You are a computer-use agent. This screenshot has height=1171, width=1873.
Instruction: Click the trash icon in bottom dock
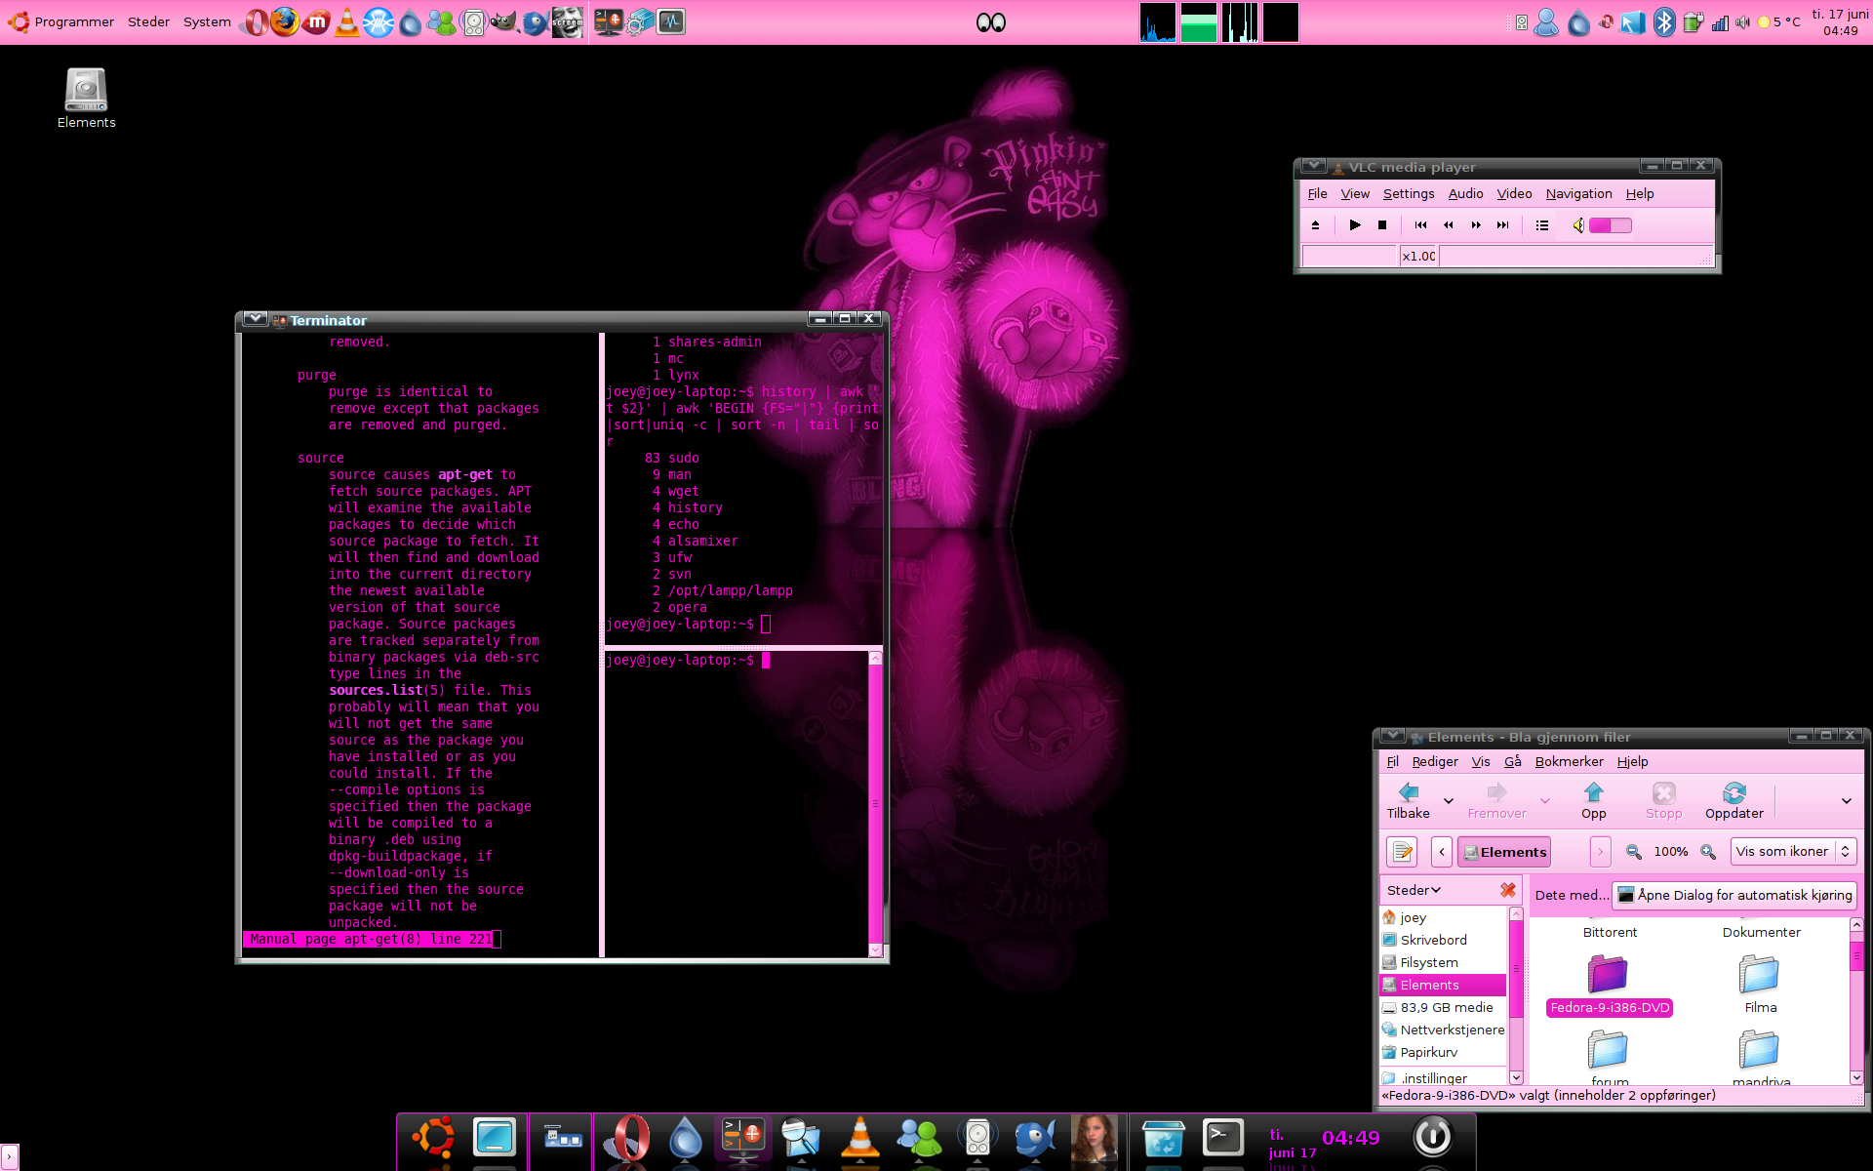(x=1164, y=1139)
